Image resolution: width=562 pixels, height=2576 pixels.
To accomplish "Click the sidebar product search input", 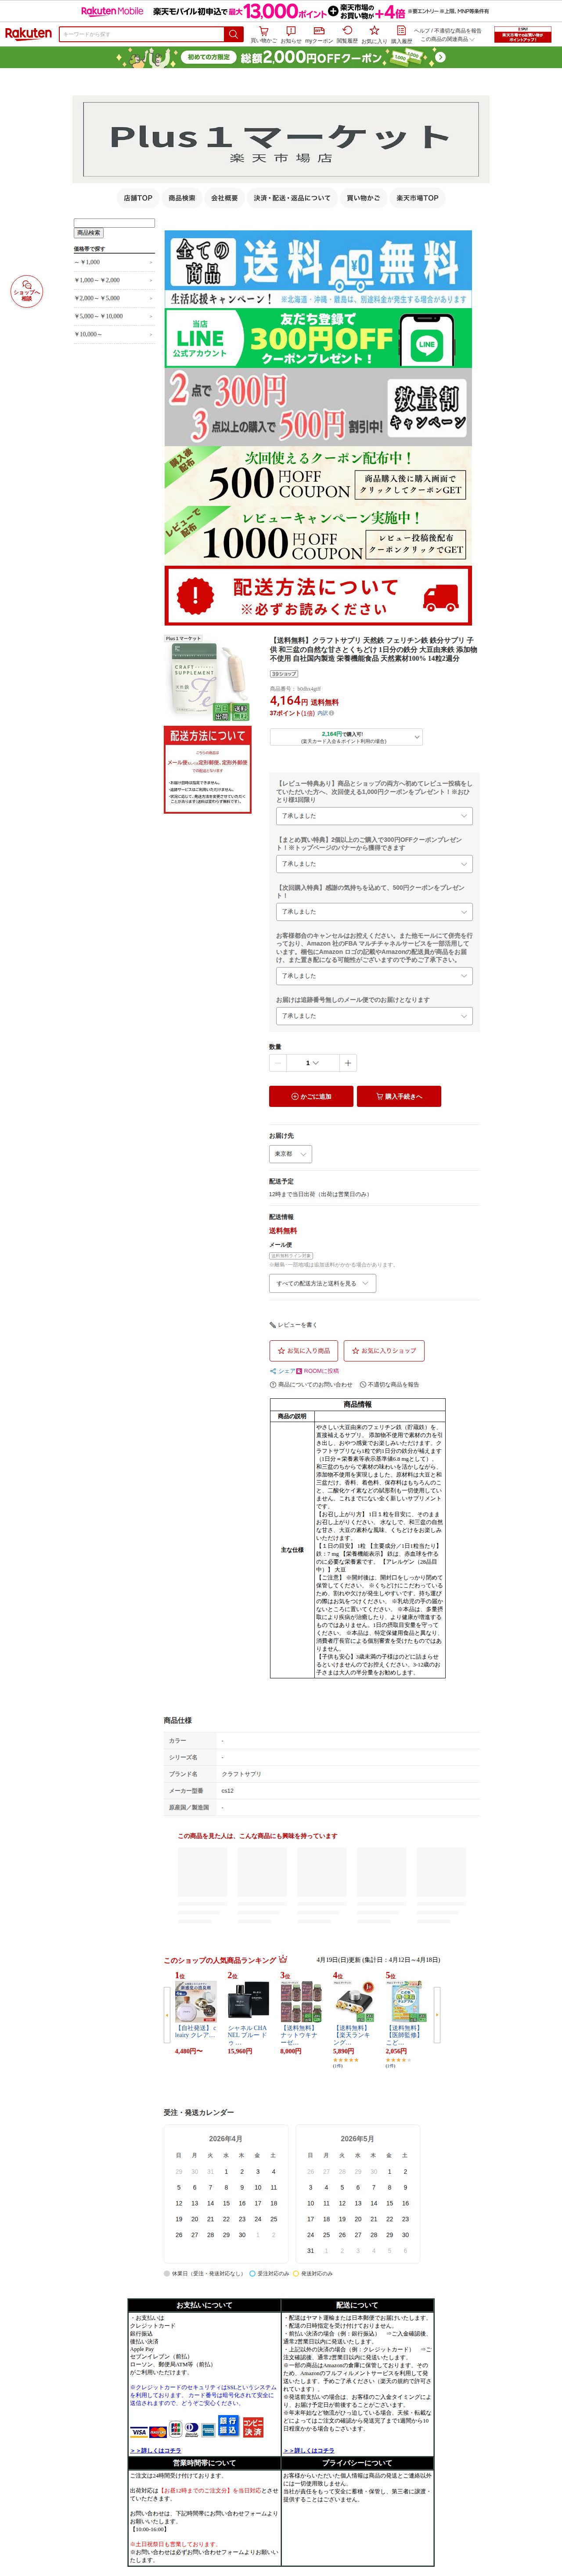I will (114, 223).
